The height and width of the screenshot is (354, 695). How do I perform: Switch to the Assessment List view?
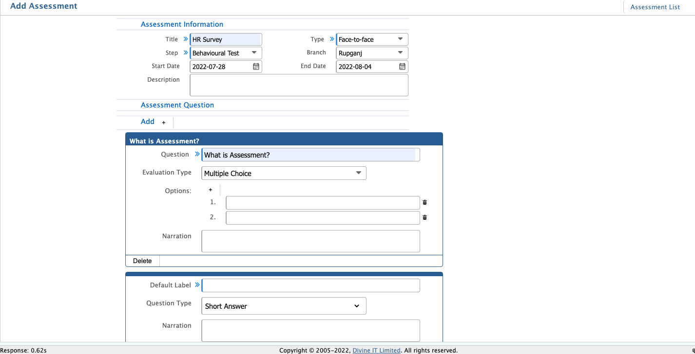tap(655, 7)
